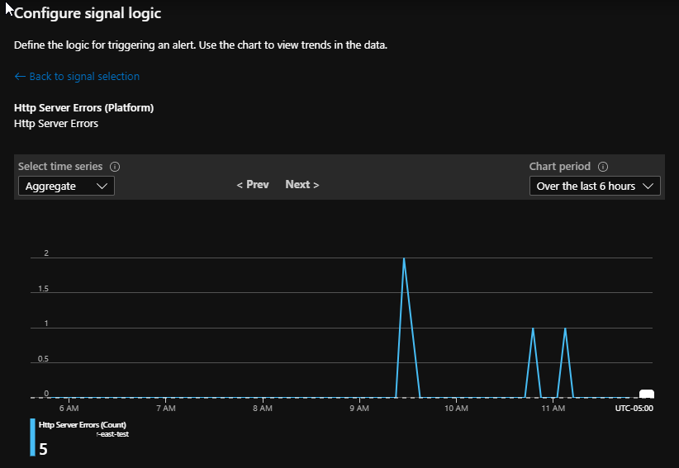Open the Aggregate time series dropdown
This screenshot has width=679, height=468.
[x=66, y=187]
